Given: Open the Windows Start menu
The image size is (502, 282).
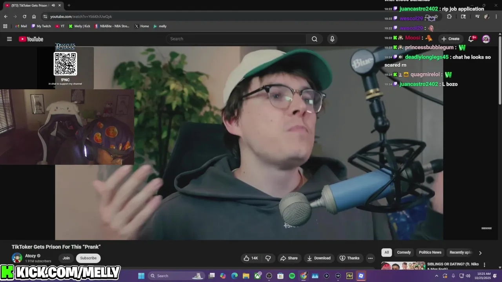Looking at the screenshot, I should (x=141, y=276).
